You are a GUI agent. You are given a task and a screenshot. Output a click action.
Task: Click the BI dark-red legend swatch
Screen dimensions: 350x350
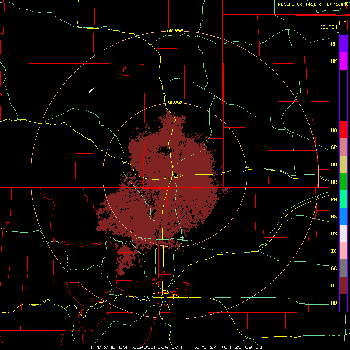343,285
